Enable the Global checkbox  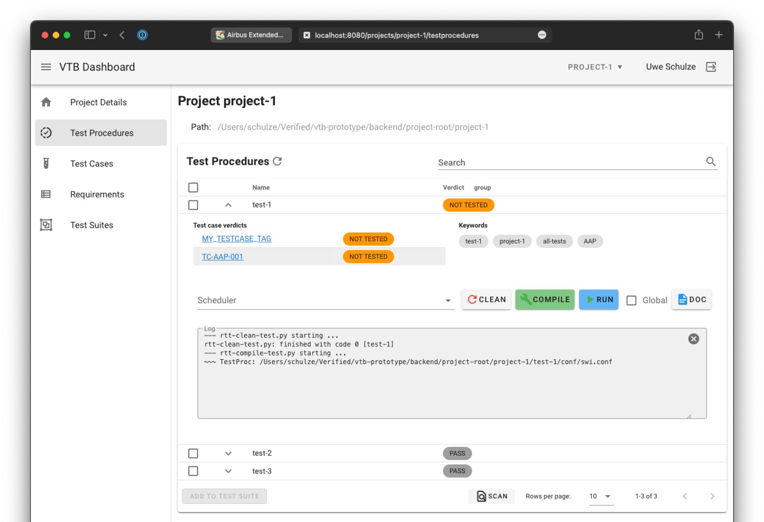click(x=631, y=300)
